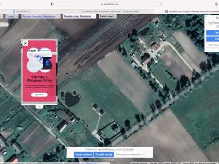
Task: Click the top blue button in right ad panel
Action: [213, 33]
